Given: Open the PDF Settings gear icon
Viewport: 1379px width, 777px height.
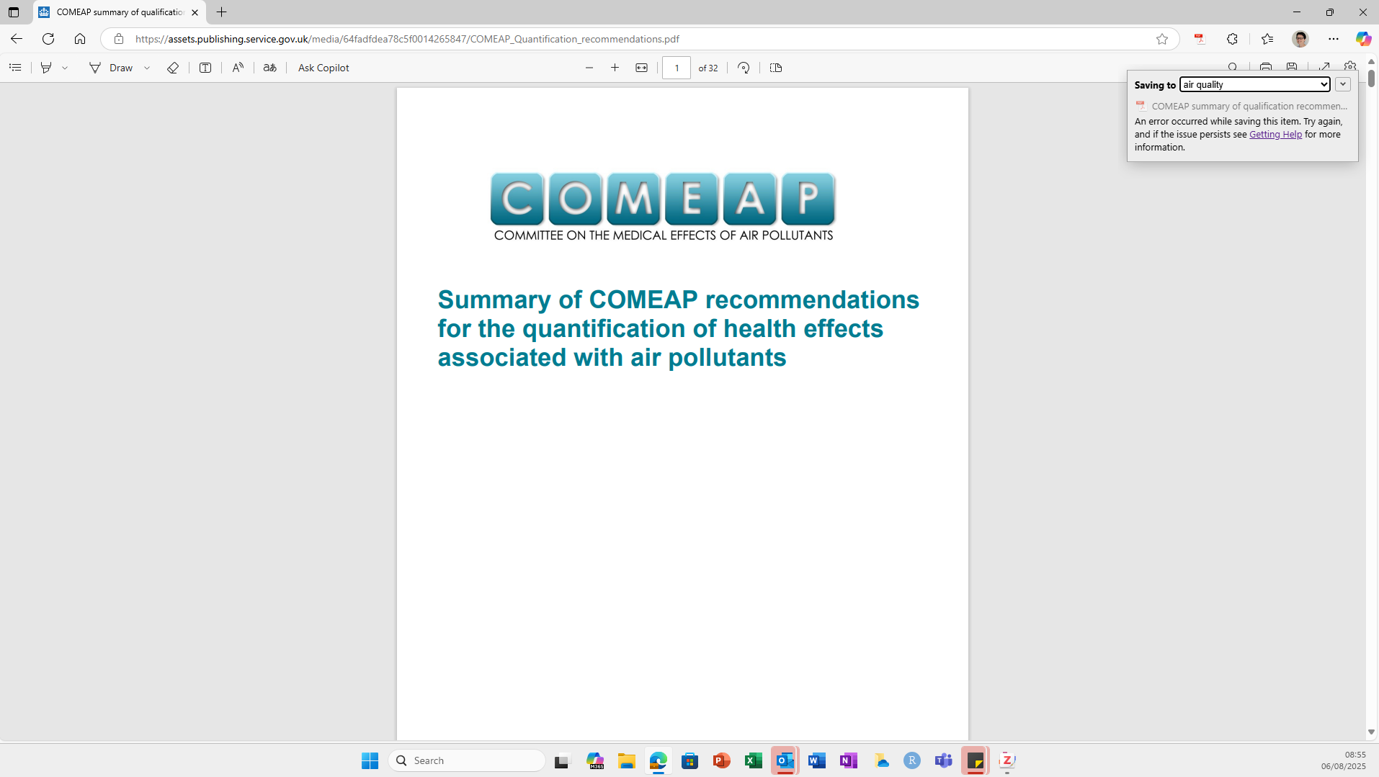Looking at the screenshot, I should pyautogui.click(x=1350, y=66).
